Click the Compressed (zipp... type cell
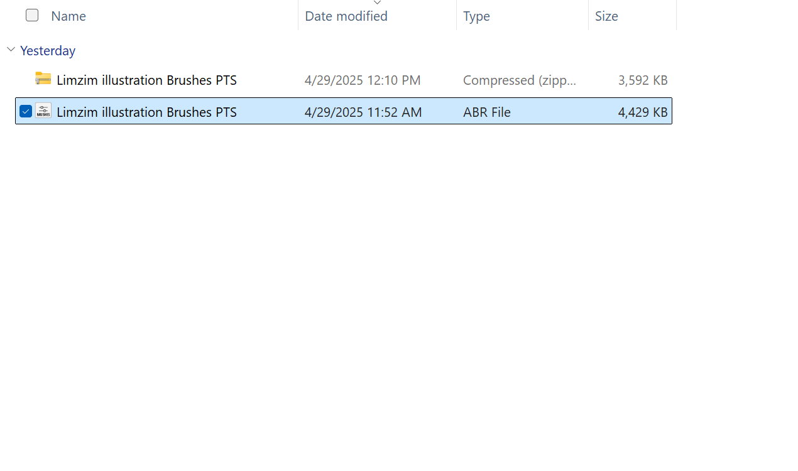 [520, 80]
